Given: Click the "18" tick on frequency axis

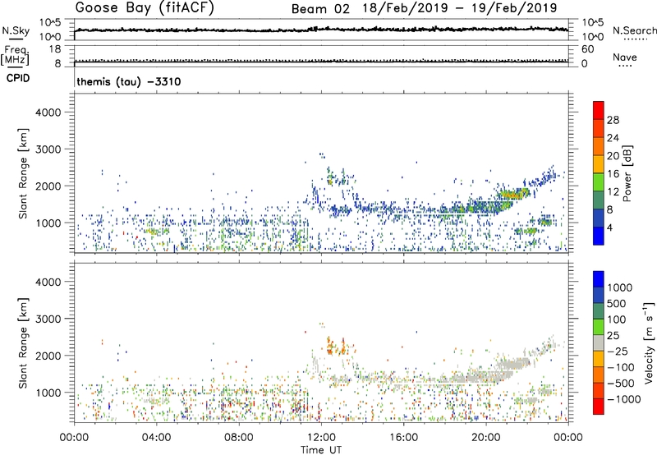Looking at the screenshot, I should click(55, 49).
